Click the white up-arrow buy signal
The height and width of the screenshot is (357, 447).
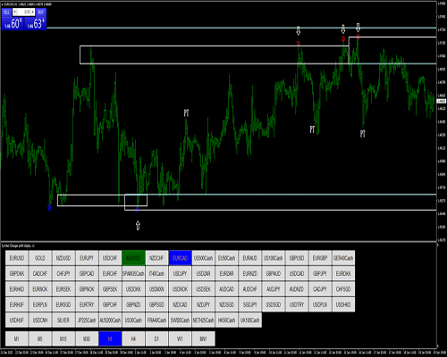pos(138,225)
